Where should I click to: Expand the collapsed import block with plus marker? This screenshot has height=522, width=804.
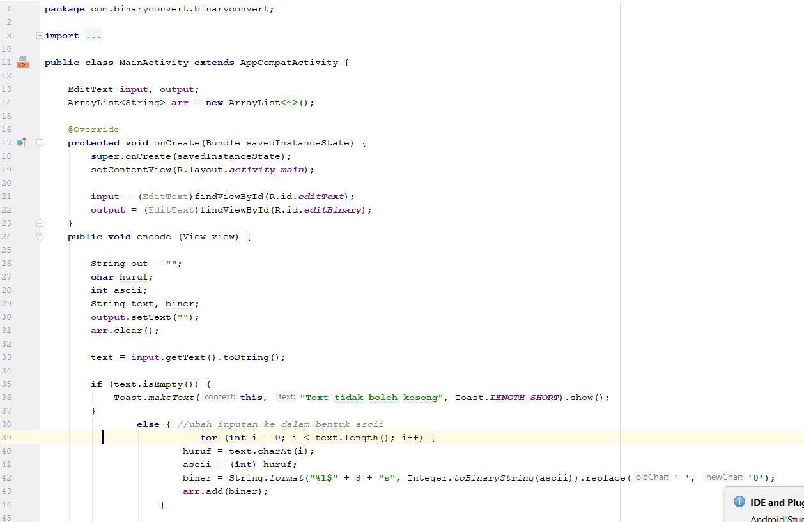pos(40,36)
